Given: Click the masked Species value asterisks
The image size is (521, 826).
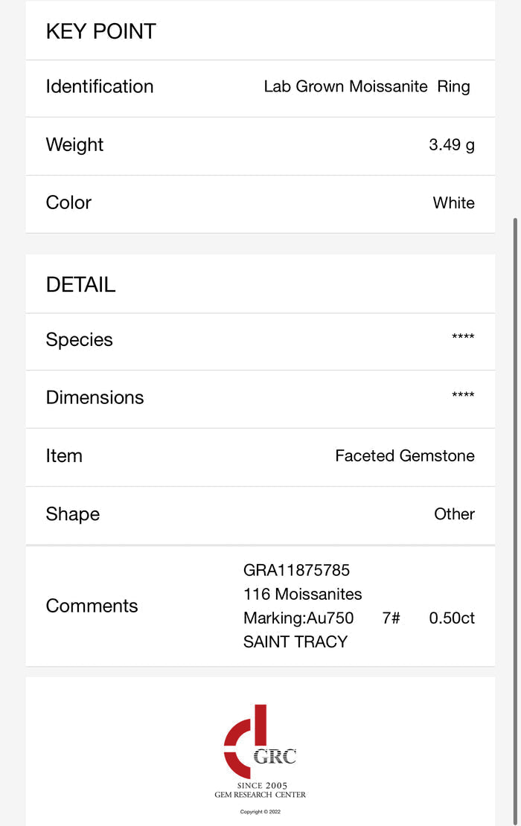Looking at the screenshot, I should [463, 339].
